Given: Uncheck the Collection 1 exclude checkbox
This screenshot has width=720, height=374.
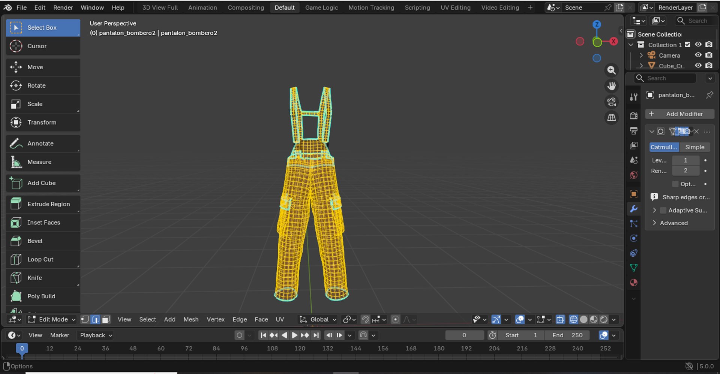Looking at the screenshot, I should click(687, 45).
